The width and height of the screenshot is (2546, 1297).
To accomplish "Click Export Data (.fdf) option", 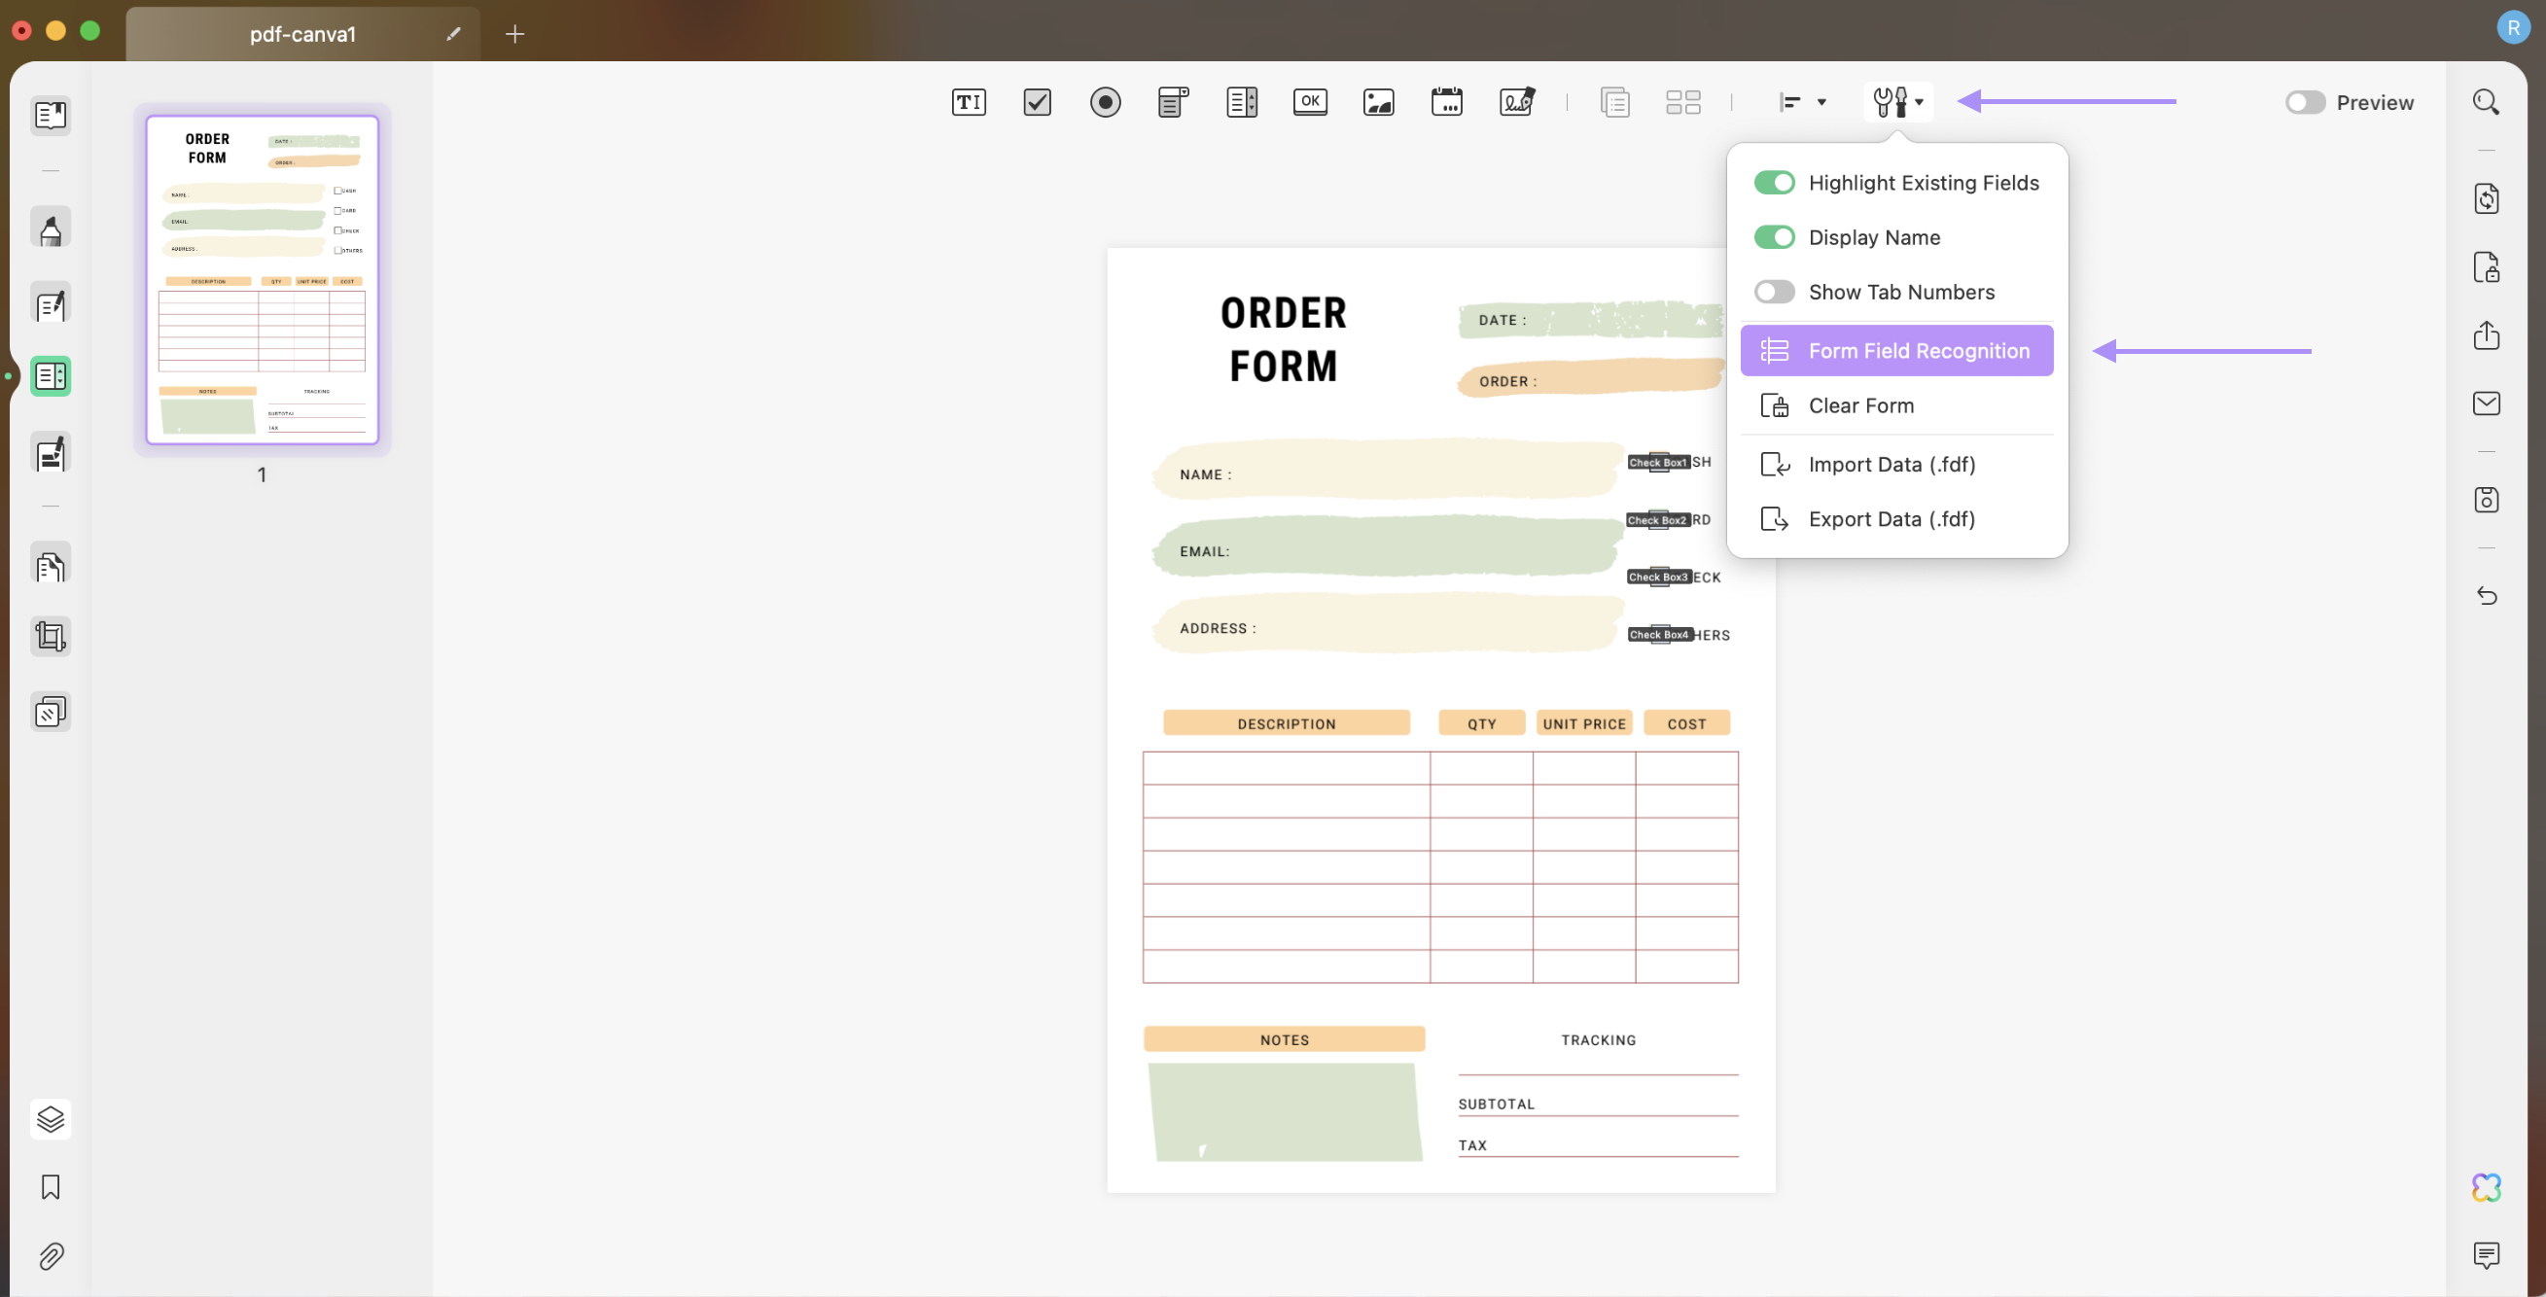I will point(1891,519).
